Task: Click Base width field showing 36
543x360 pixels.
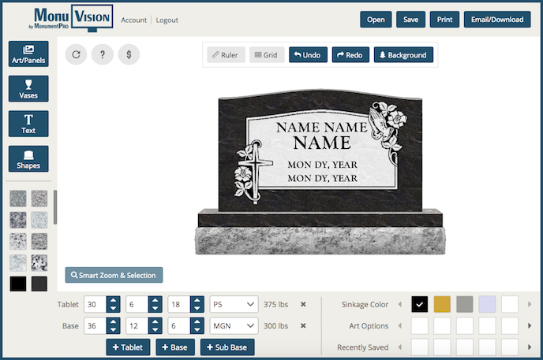Action: (95, 326)
